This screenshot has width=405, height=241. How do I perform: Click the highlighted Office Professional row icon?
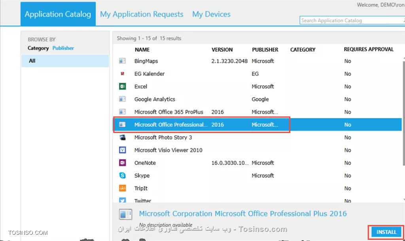coord(122,124)
